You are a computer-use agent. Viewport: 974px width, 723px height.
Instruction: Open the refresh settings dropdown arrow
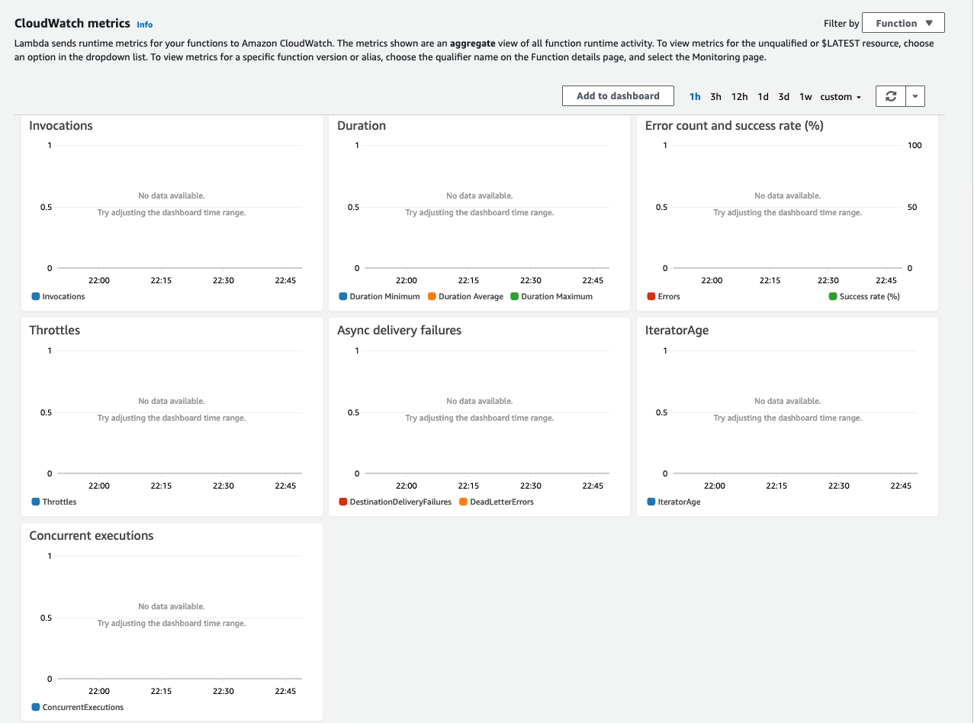tap(916, 95)
